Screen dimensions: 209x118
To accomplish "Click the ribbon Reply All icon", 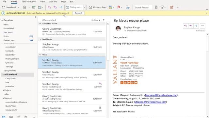I will (x=55, y=7).
